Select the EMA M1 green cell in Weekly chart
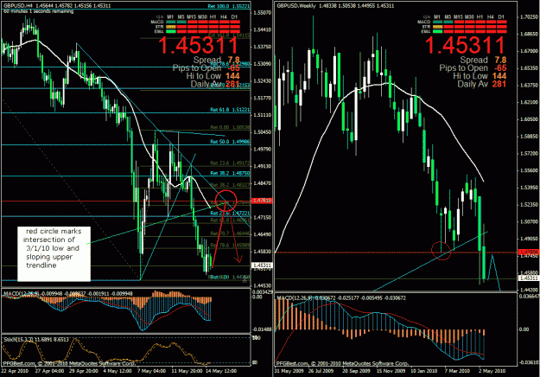The width and height of the screenshot is (540, 377). pyautogui.click(x=437, y=31)
